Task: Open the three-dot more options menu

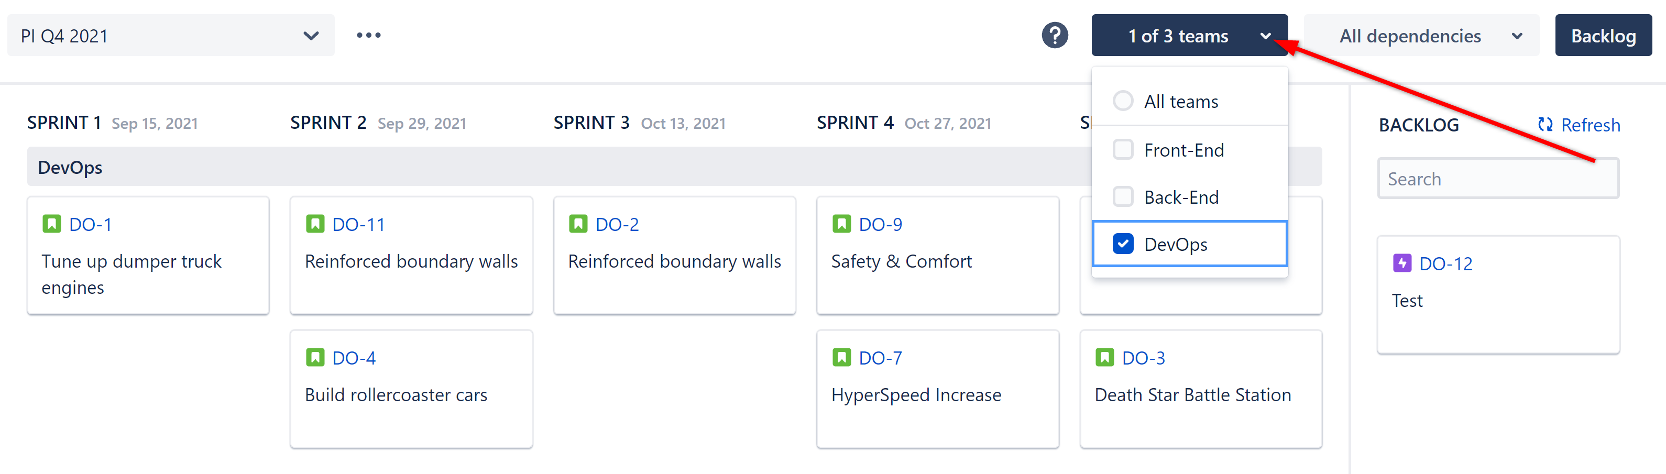Action: coord(369,36)
